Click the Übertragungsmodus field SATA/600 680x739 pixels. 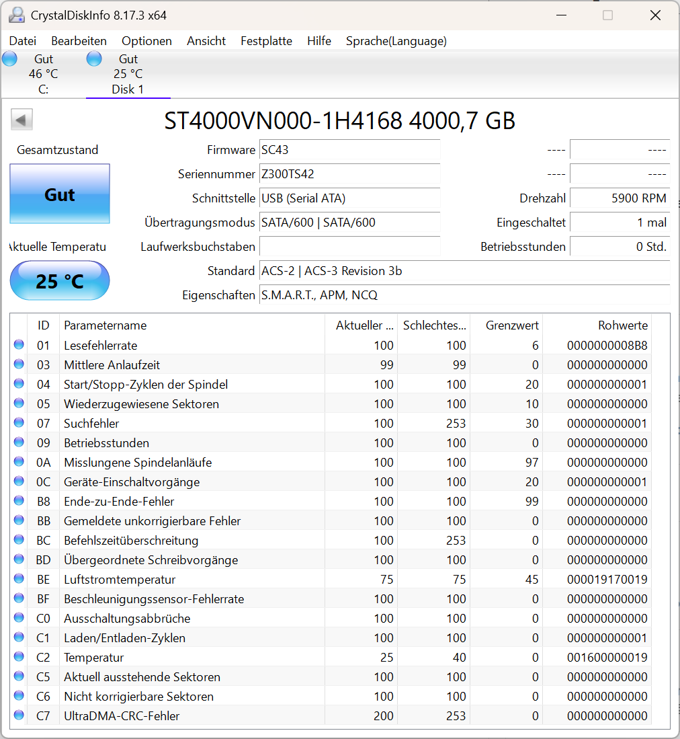pyautogui.click(x=349, y=223)
